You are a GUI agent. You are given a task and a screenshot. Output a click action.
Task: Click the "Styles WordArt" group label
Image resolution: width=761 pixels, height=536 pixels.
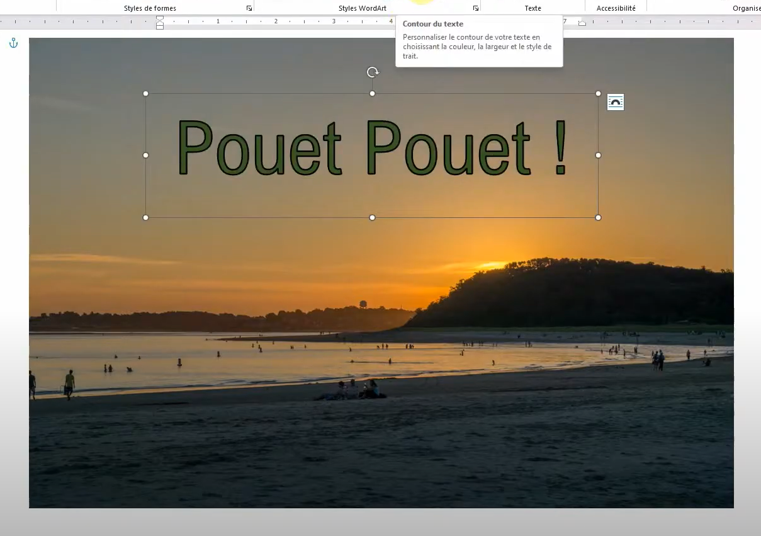(x=363, y=8)
